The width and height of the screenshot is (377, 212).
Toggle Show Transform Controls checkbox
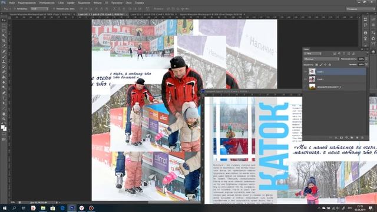coord(54,9)
